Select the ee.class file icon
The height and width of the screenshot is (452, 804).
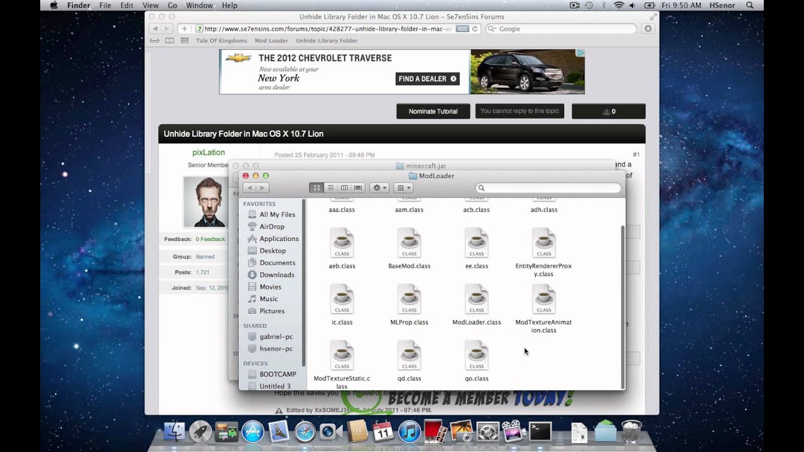pyautogui.click(x=477, y=243)
